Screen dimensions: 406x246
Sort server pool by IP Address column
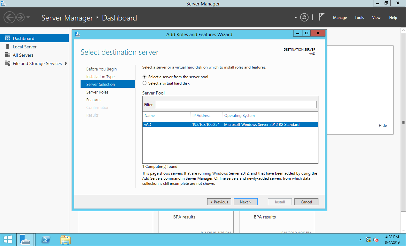point(201,116)
